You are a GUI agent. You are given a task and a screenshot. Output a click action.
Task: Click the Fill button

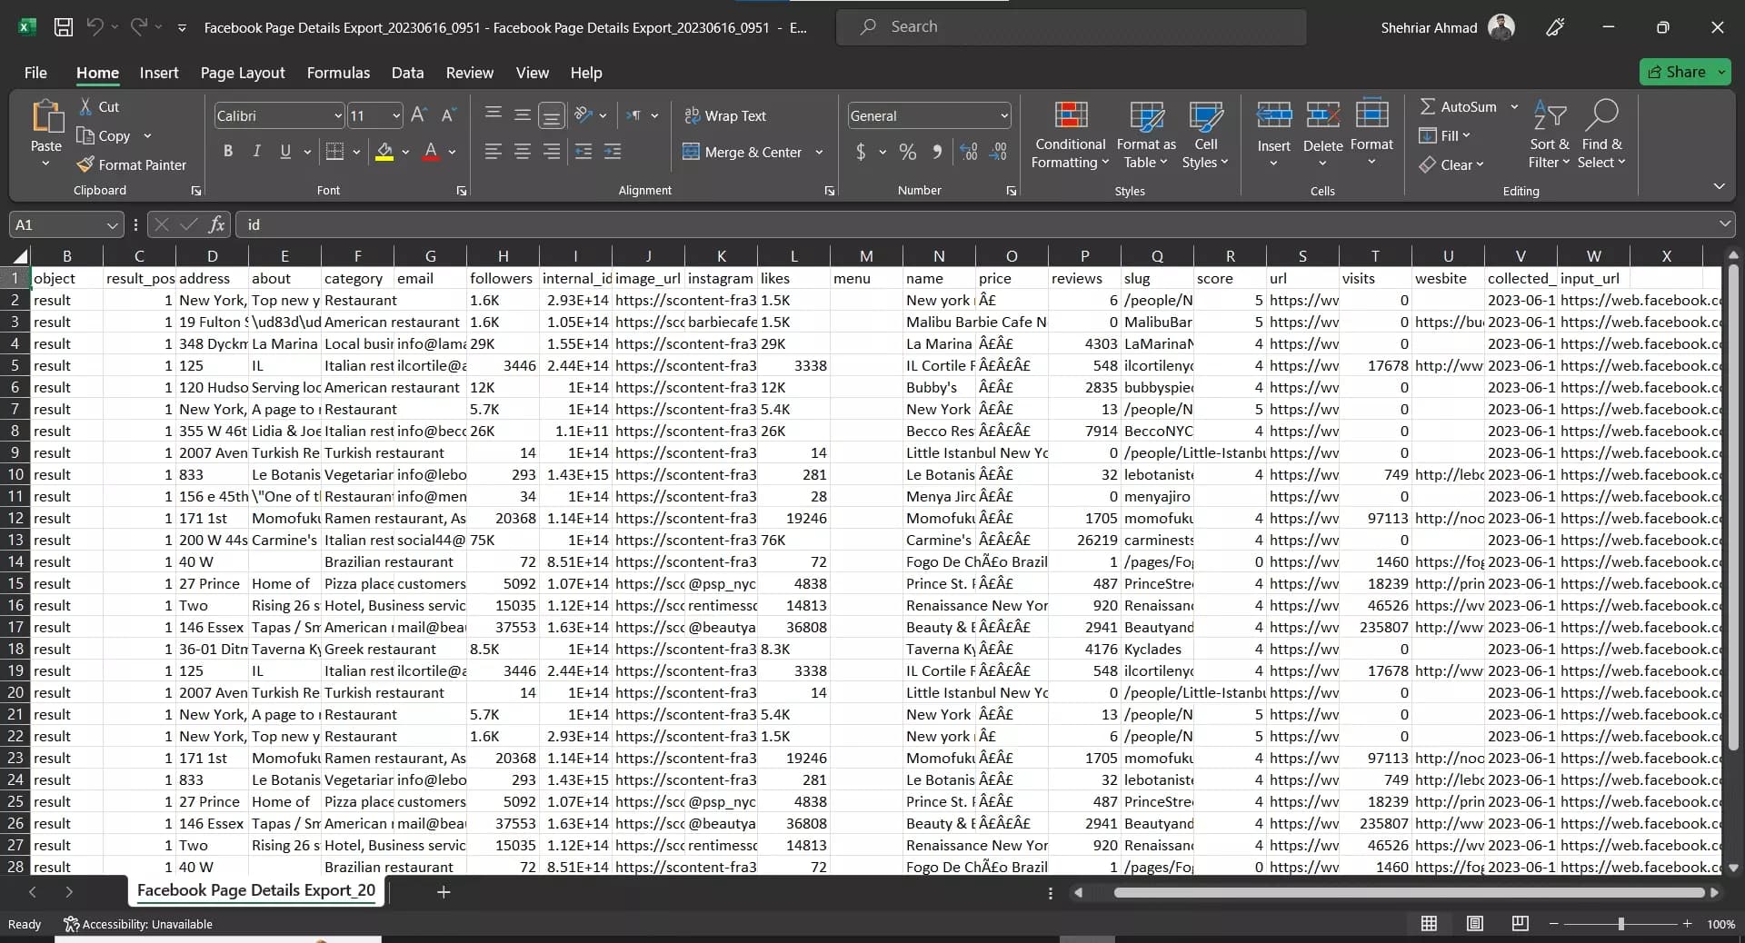point(1443,135)
